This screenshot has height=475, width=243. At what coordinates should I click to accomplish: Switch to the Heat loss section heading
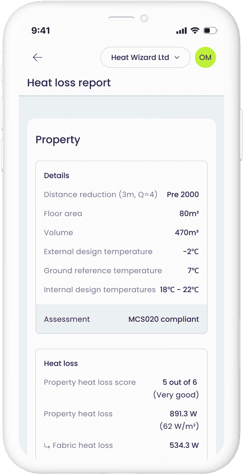coord(57,363)
